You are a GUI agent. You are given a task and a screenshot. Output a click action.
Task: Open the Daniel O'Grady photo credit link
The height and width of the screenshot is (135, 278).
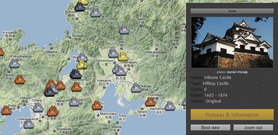[x=237, y=72]
